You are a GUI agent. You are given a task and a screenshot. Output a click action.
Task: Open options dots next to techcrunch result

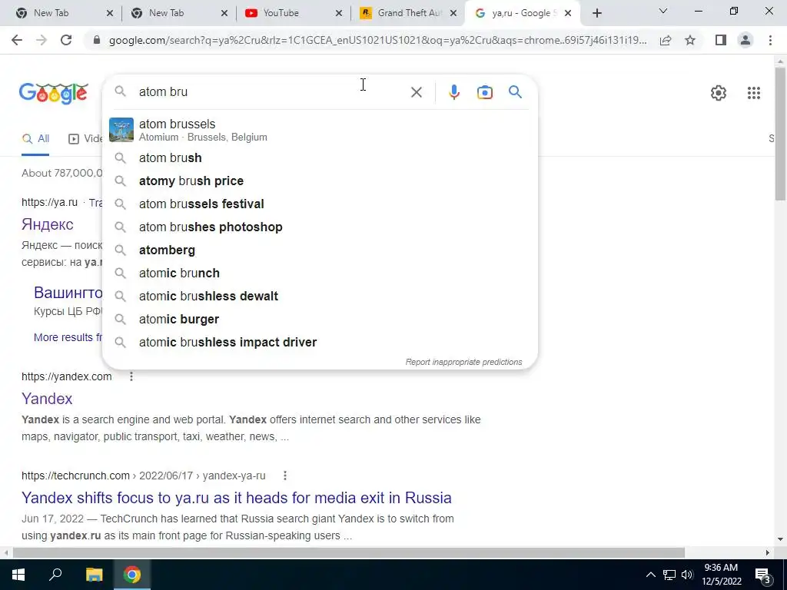[x=285, y=475]
